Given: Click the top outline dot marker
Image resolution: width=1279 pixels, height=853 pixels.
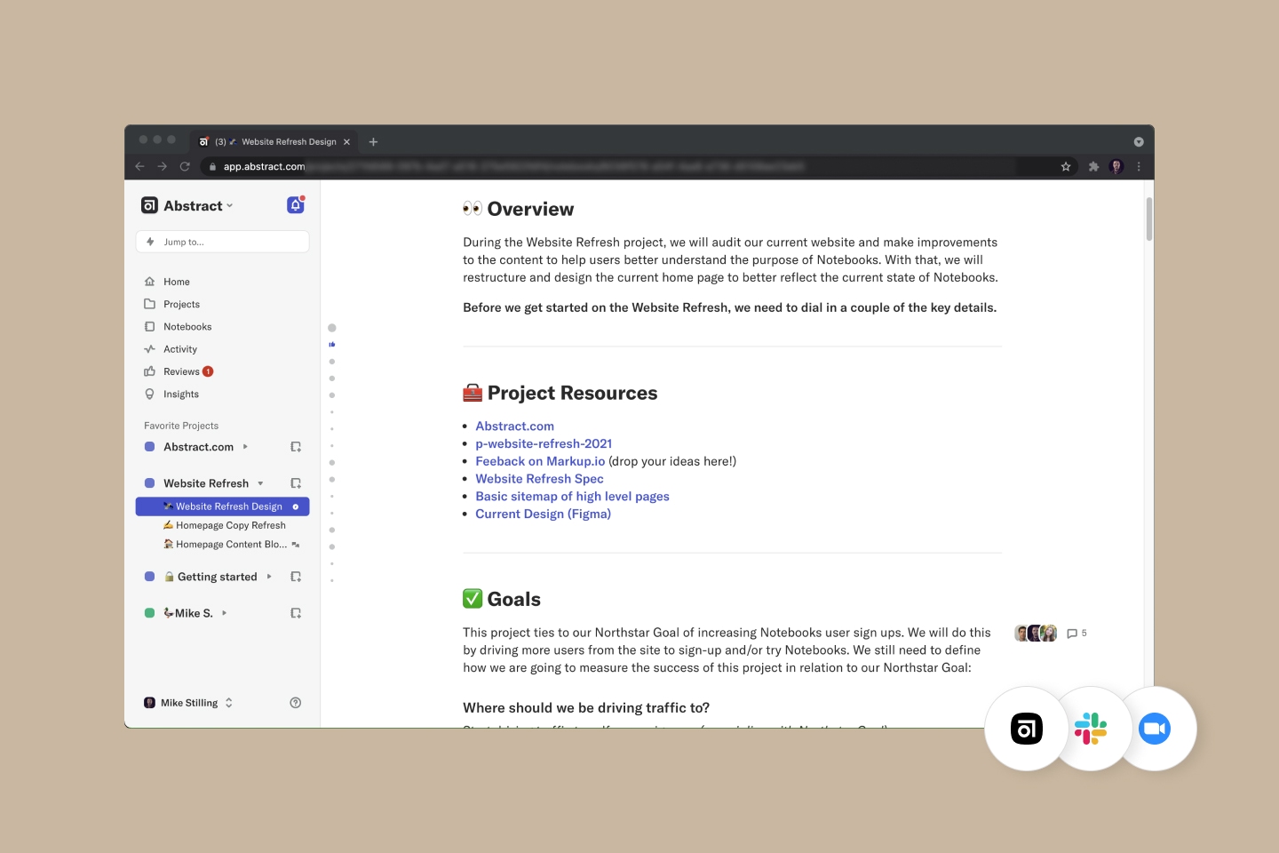Looking at the screenshot, I should (x=332, y=328).
